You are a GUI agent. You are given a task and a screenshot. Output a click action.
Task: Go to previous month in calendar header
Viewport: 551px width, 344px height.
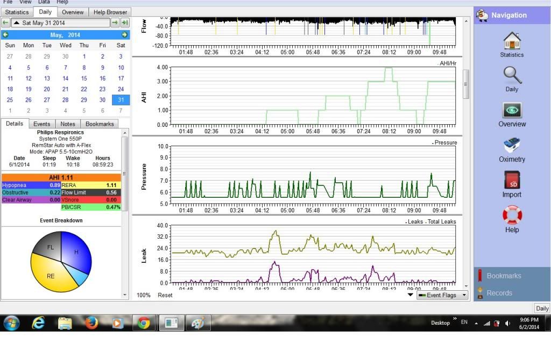(x=5, y=35)
